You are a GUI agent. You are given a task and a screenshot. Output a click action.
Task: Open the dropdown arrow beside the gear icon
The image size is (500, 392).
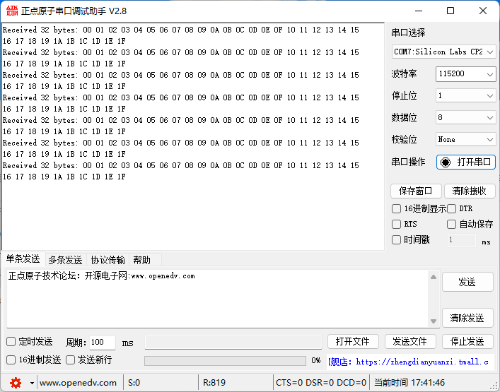click(32, 383)
